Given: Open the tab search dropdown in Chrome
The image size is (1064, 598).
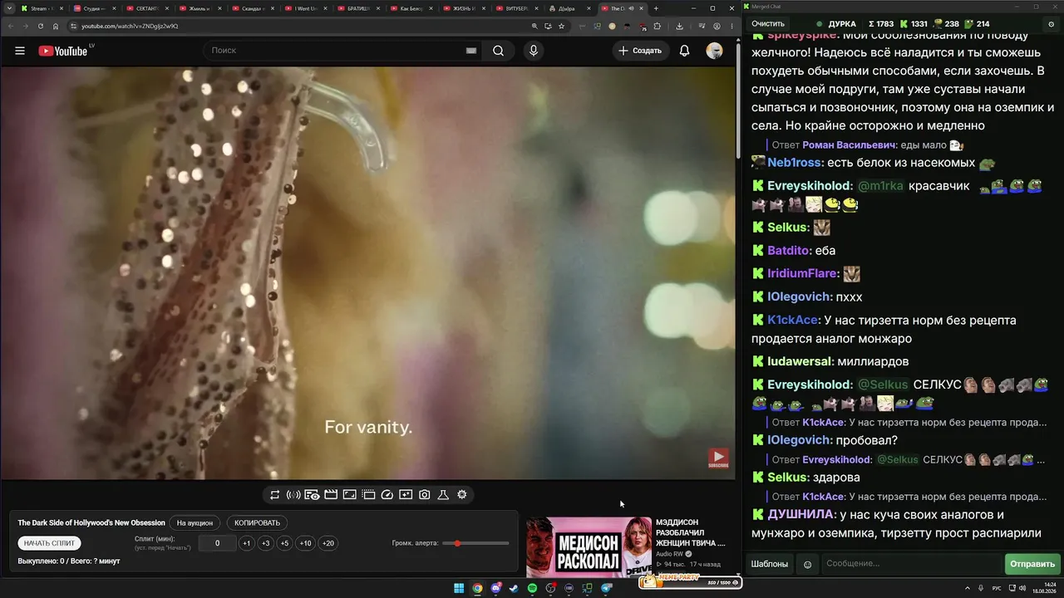Looking at the screenshot, I should [x=8, y=8].
